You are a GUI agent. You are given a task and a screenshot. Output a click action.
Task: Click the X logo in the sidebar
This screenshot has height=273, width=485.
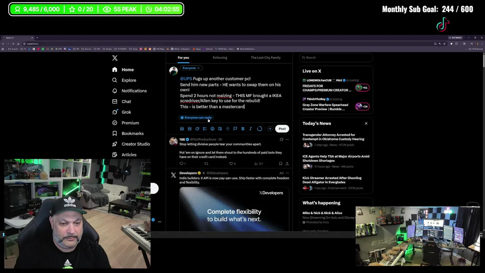115,58
